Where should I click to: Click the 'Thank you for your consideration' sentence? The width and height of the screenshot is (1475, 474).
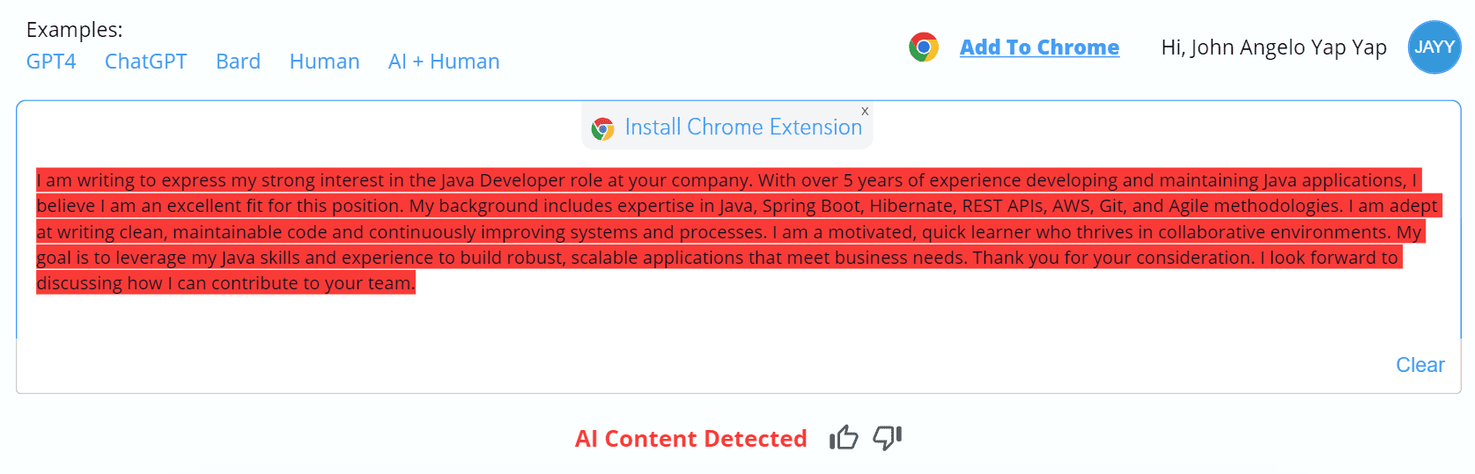(x=1113, y=258)
